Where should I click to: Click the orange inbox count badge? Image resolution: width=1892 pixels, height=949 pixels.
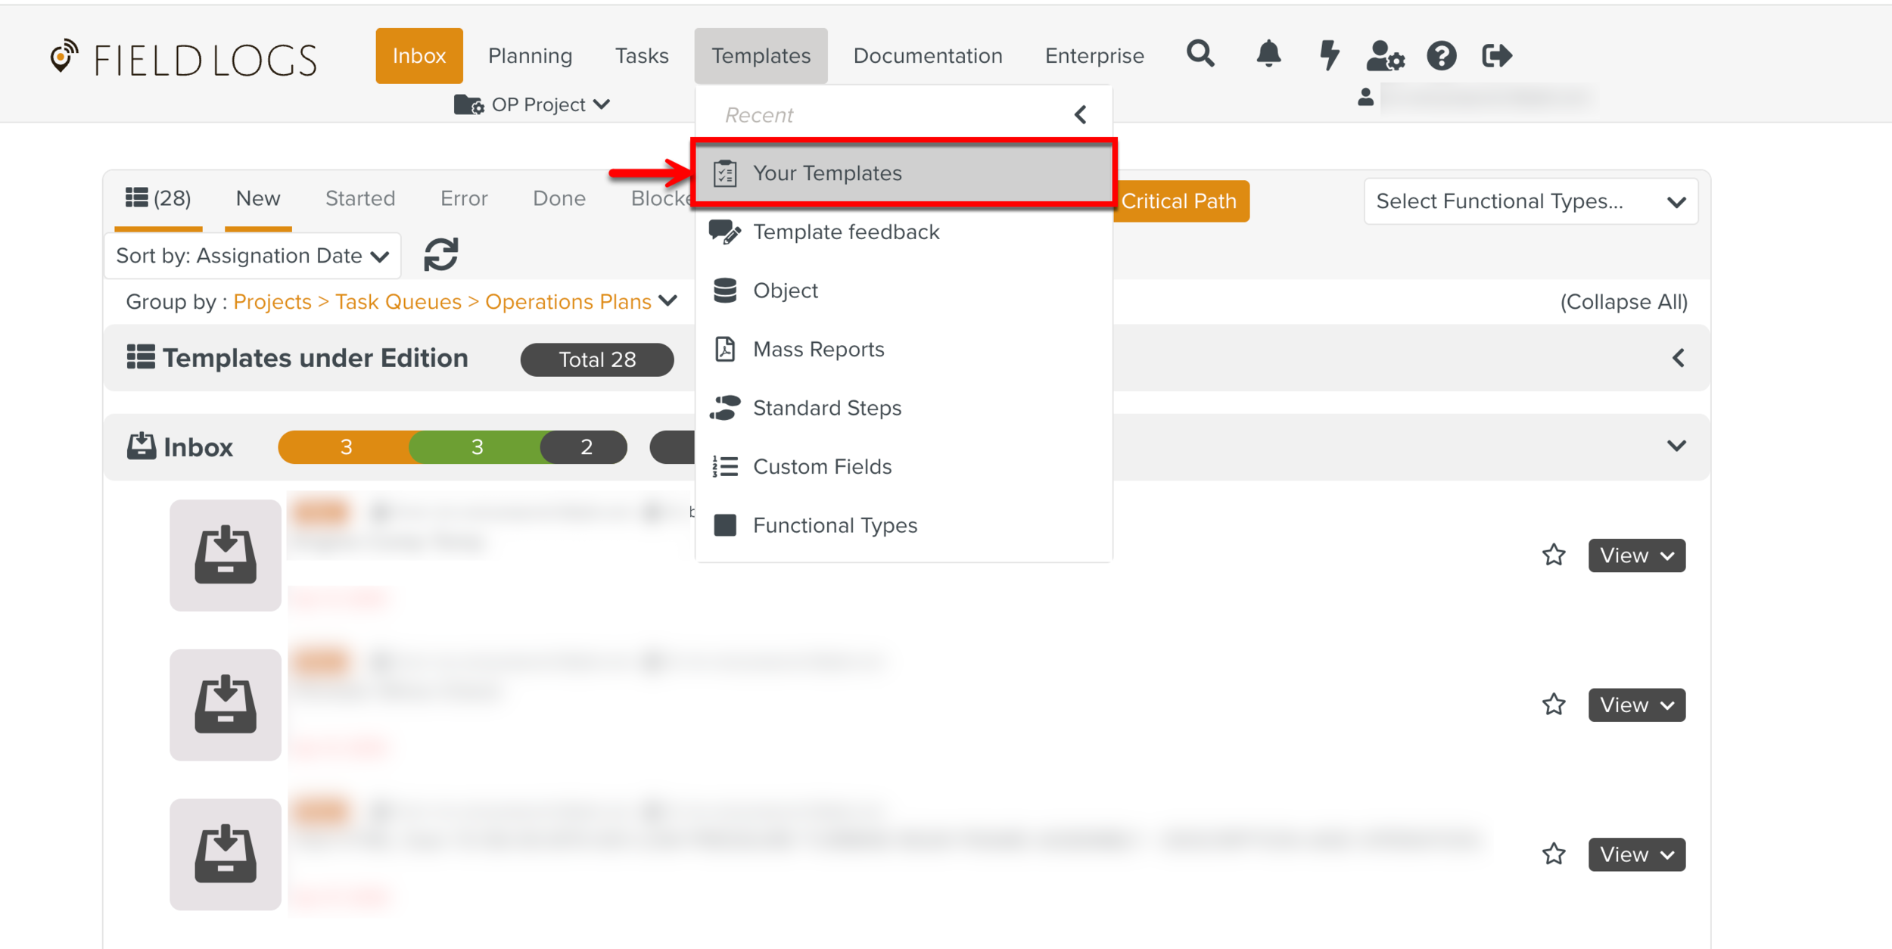coord(345,447)
